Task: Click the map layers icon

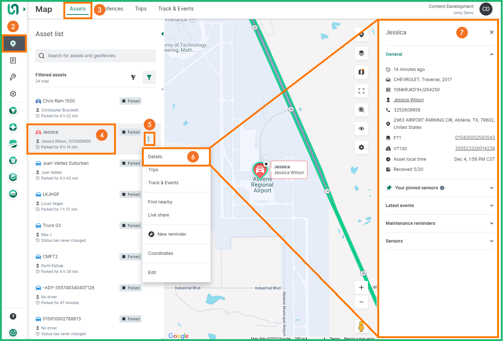Action: point(361,53)
